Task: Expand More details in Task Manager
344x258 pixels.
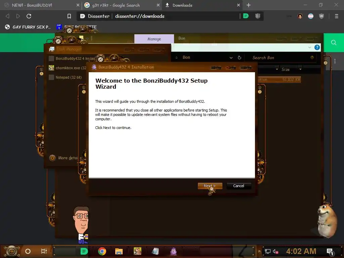Action: [x=66, y=158]
